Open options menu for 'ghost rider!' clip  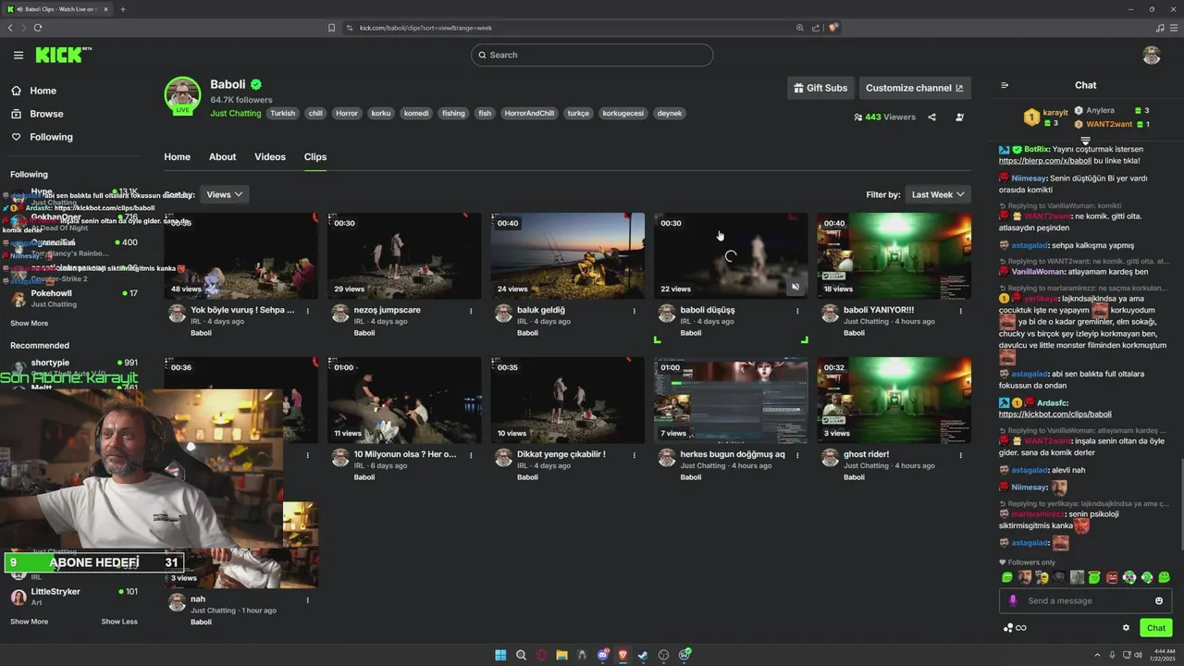click(x=960, y=455)
